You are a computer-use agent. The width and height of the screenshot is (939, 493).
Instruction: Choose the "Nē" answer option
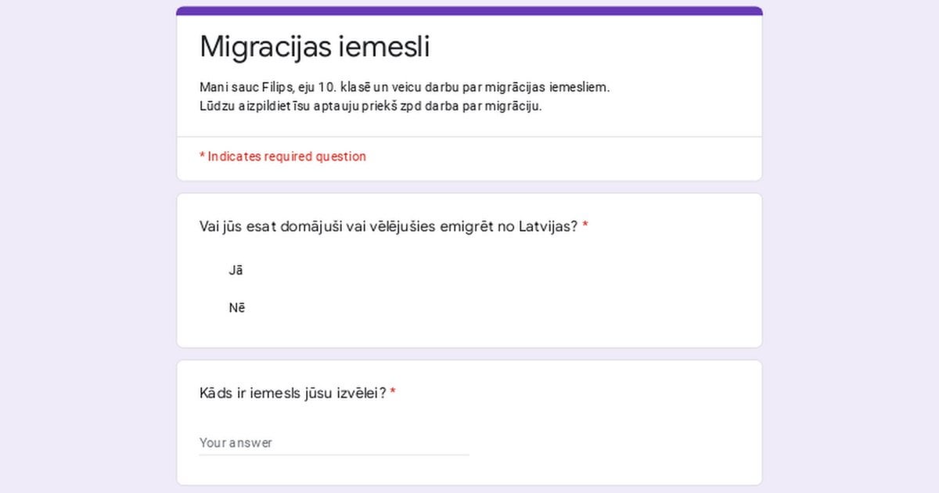pos(237,308)
